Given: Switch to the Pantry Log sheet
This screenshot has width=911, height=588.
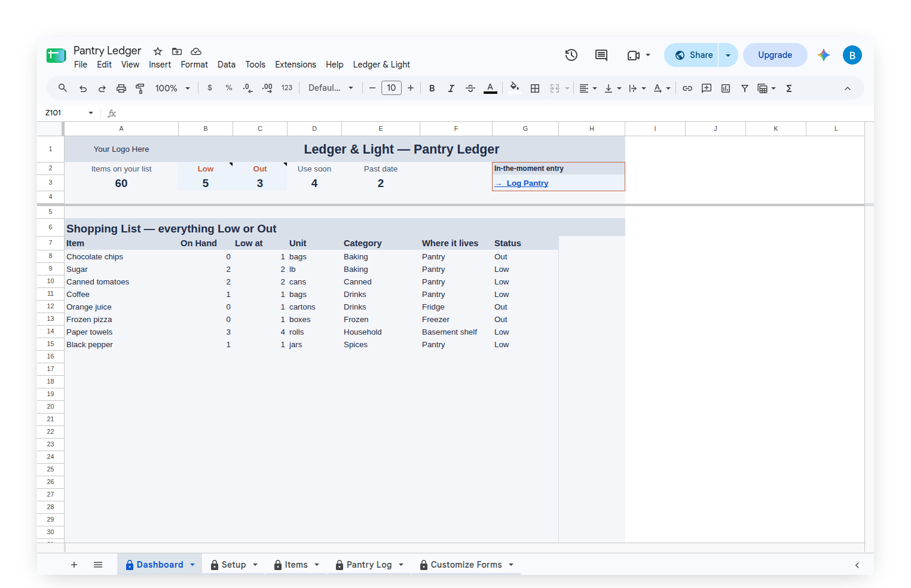Looking at the screenshot, I should (x=369, y=565).
